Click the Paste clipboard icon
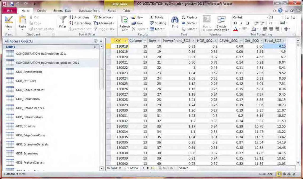The image size is (303, 179). 22,20
